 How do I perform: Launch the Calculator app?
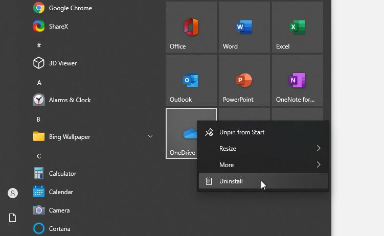[x=62, y=174]
